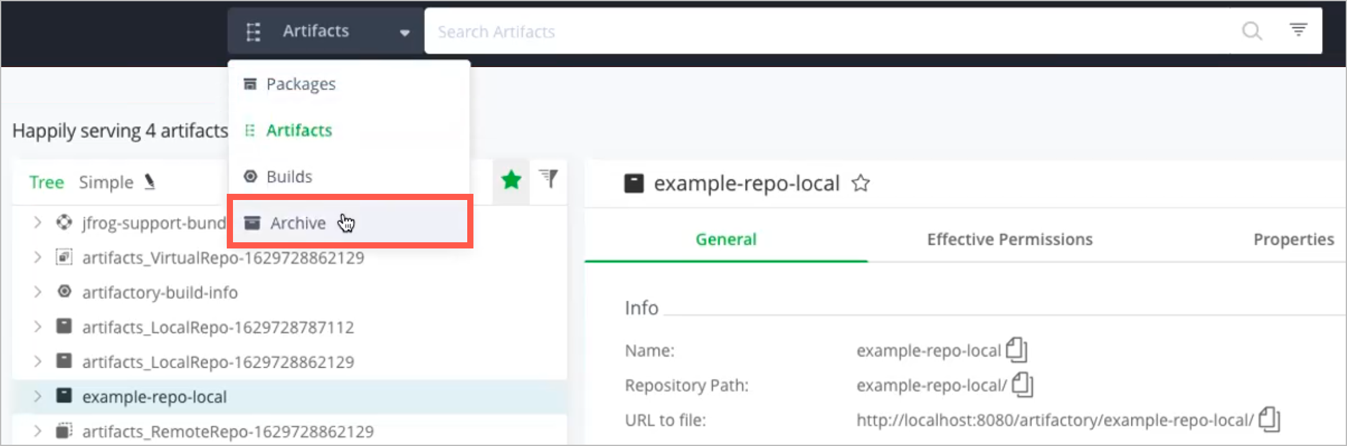Click the remote repo icon for artifacts_RemoteRepo

pos(64,430)
